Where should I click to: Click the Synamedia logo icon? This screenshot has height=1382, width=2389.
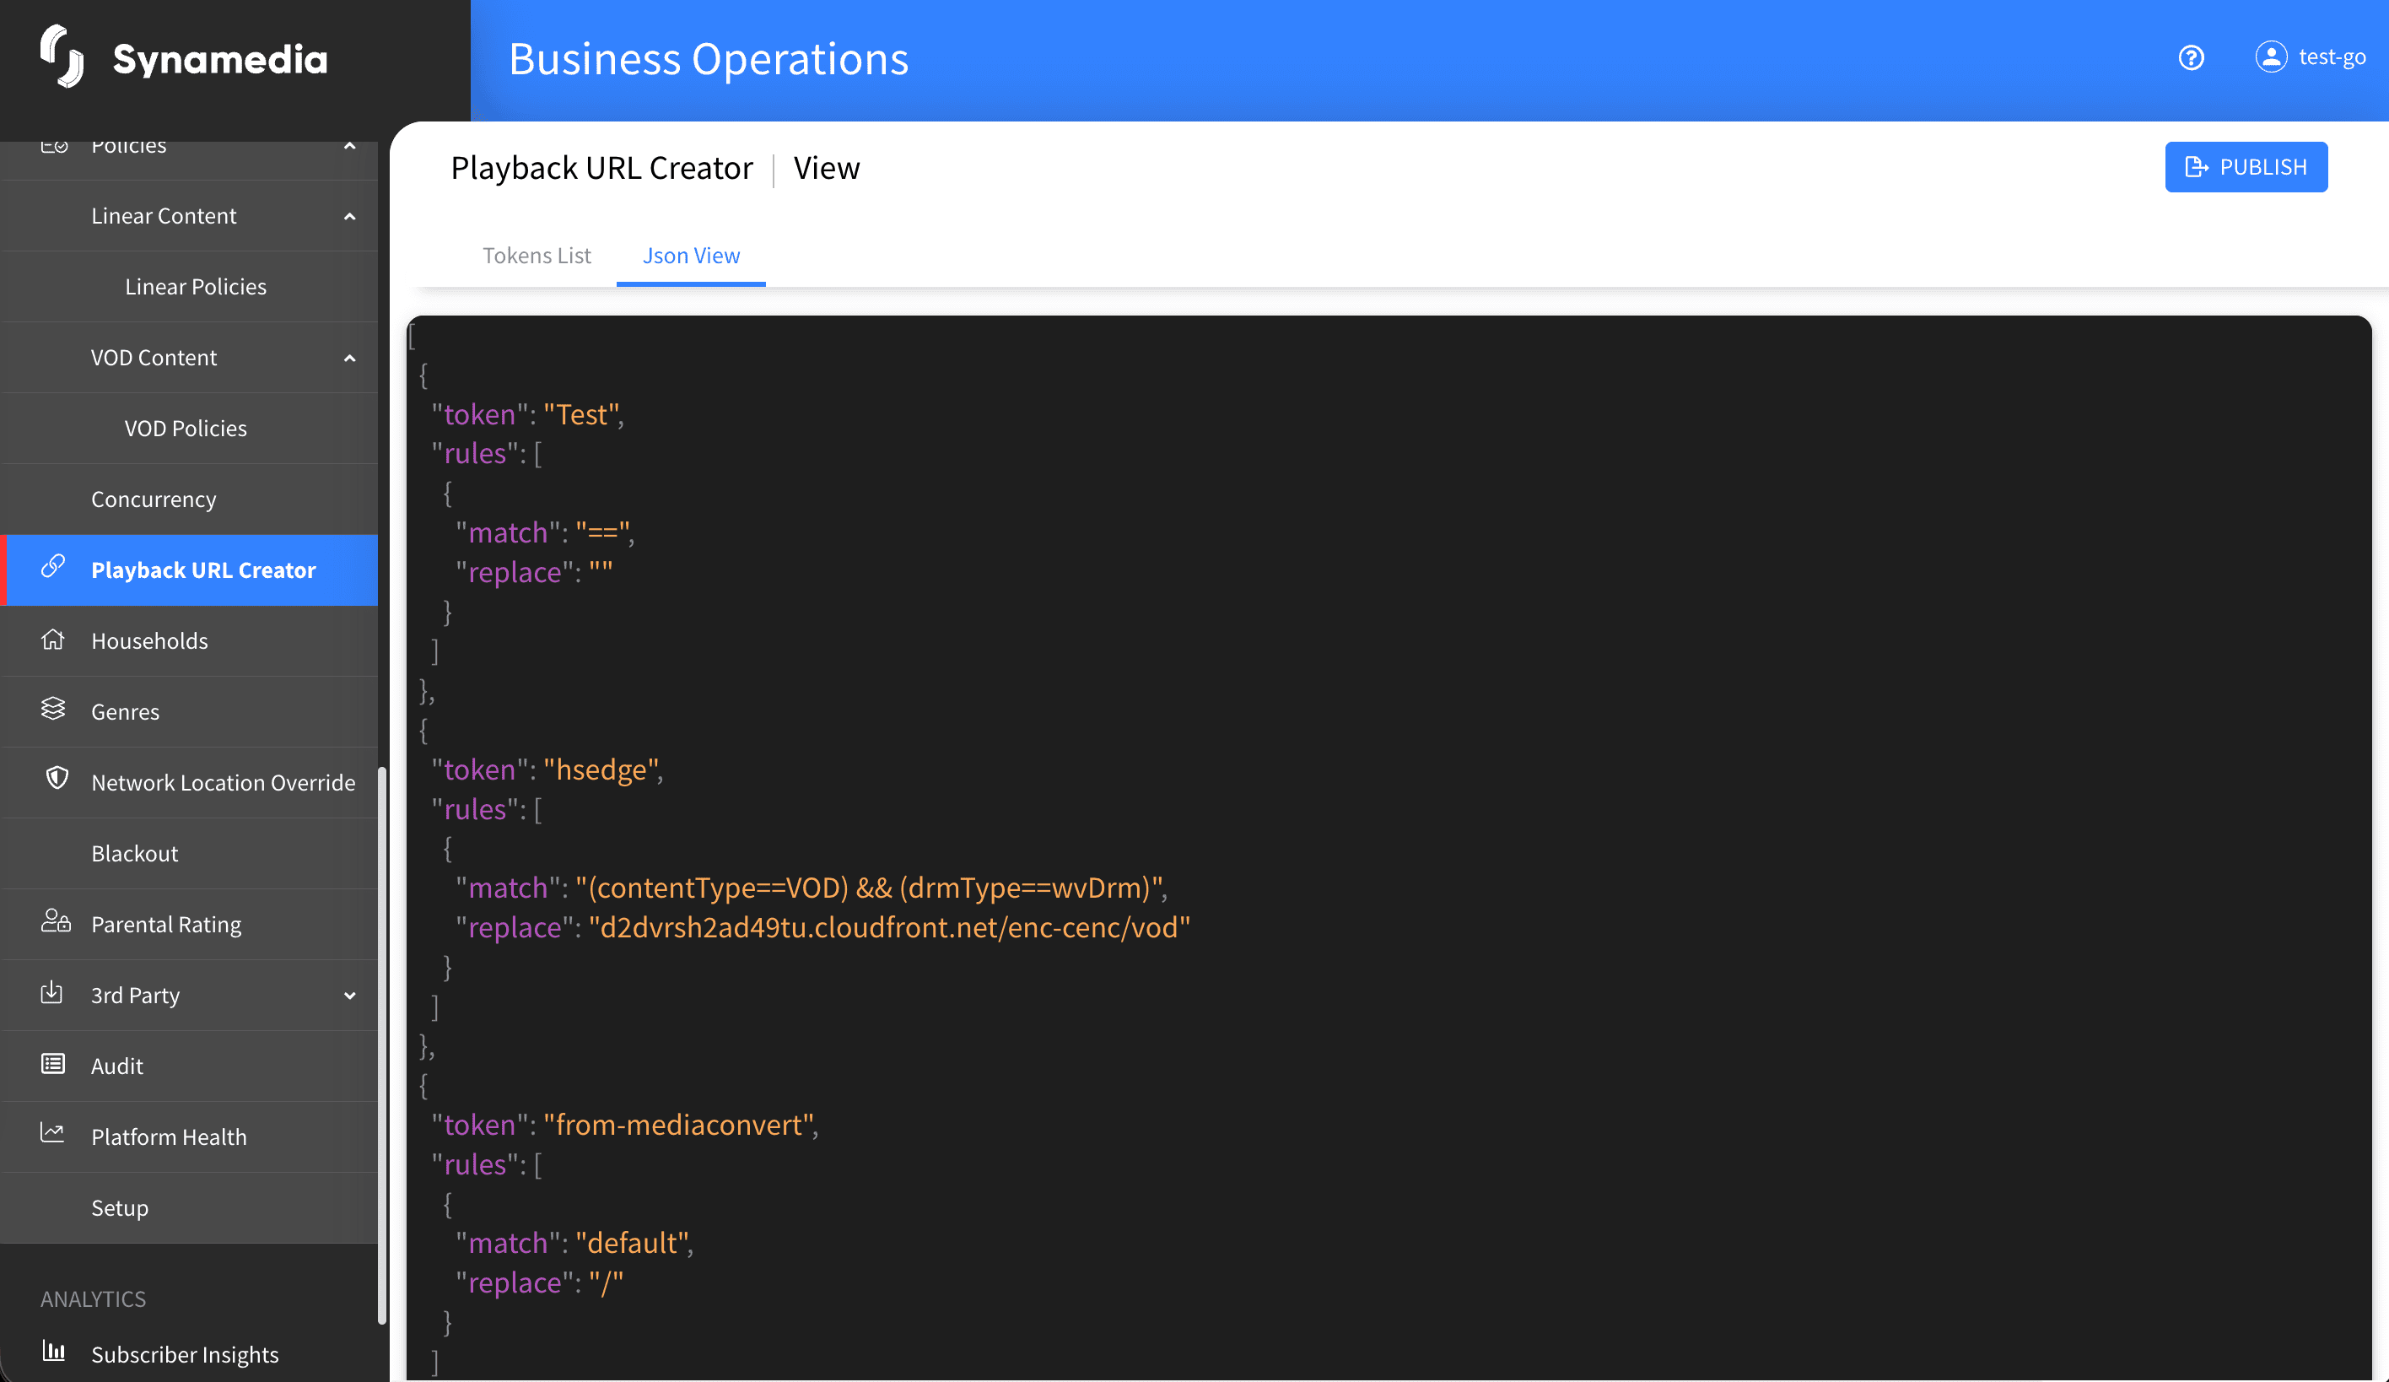[x=62, y=57]
